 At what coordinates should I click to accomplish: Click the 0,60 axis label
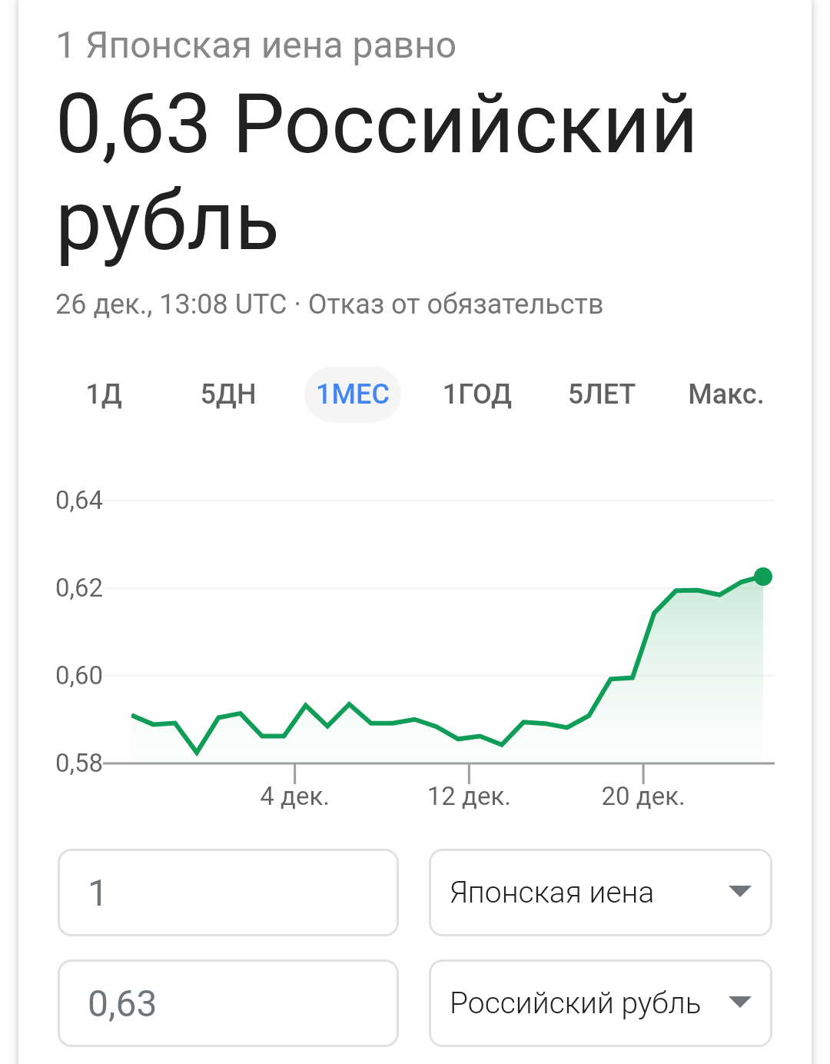point(79,676)
